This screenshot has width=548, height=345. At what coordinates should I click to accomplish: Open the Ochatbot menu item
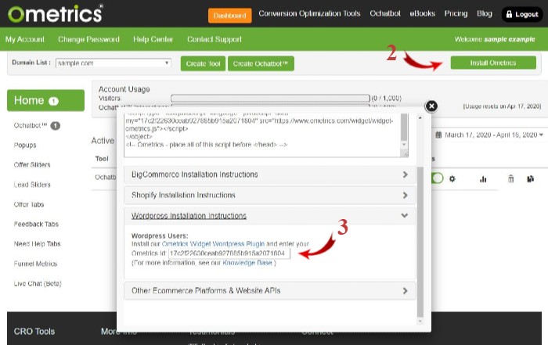[385, 13]
